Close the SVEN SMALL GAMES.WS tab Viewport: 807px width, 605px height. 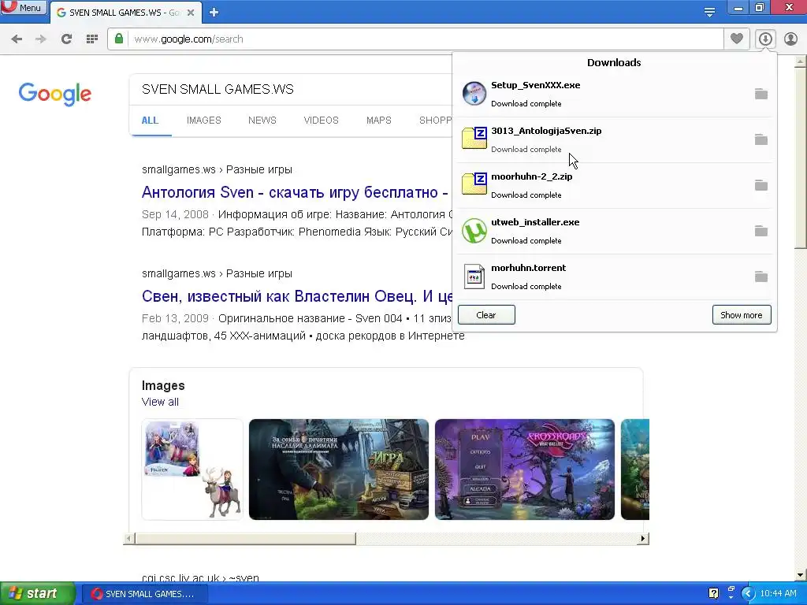pos(191,13)
